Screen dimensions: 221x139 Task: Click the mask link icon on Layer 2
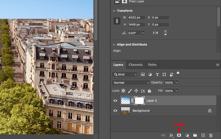pos(132,101)
